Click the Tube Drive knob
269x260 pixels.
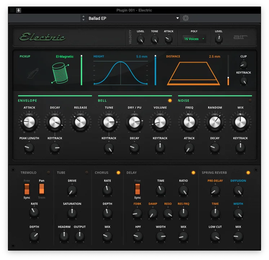(x=72, y=190)
